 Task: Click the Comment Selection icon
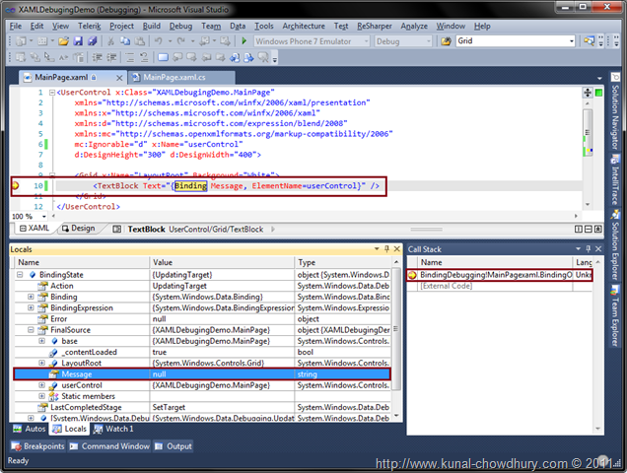tap(130, 57)
